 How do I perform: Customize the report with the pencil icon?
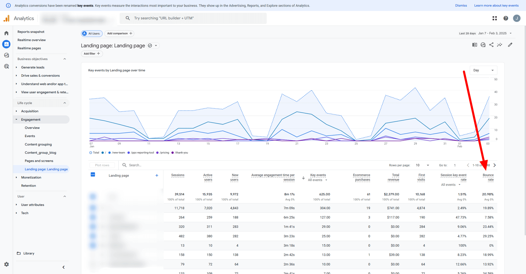(510, 45)
